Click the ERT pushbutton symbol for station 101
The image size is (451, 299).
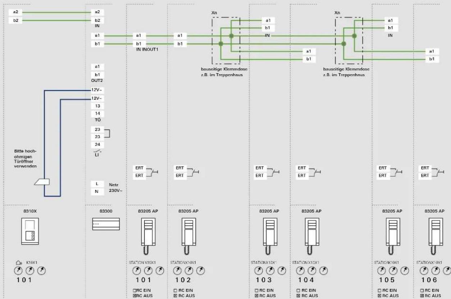pyautogui.click(x=153, y=172)
